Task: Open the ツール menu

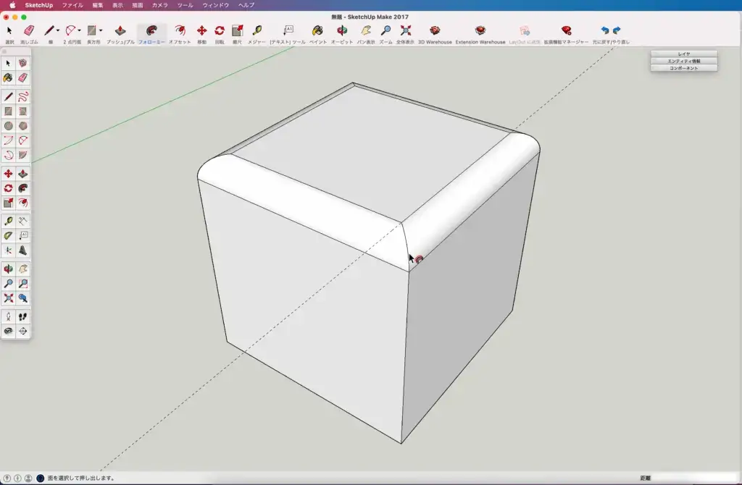Action: (185, 5)
